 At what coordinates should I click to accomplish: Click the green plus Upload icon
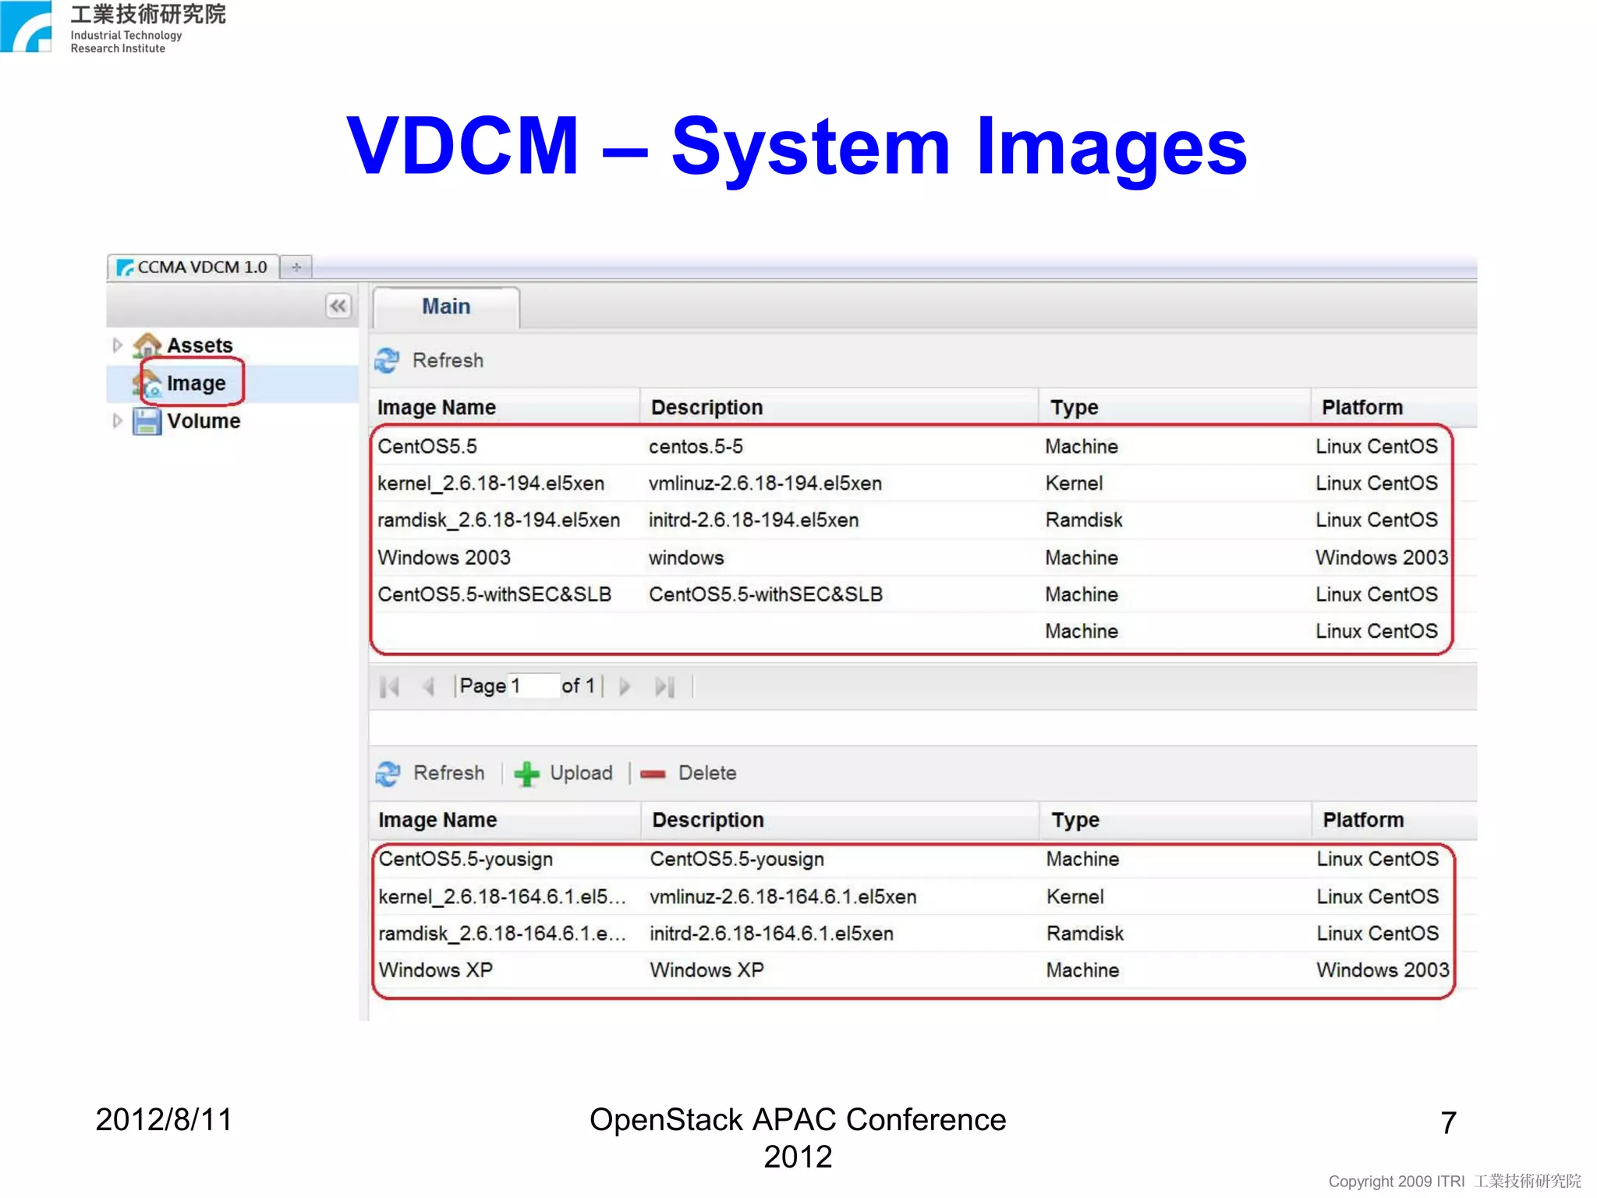click(526, 774)
